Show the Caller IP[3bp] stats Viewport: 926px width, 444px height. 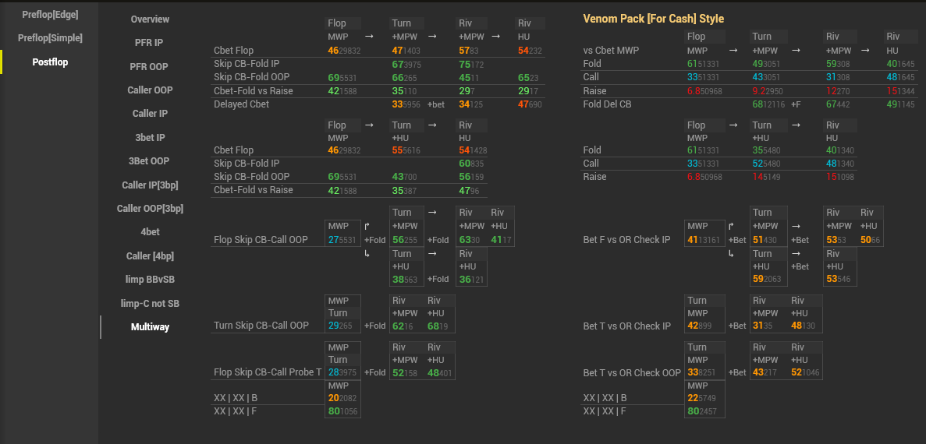click(150, 185)
